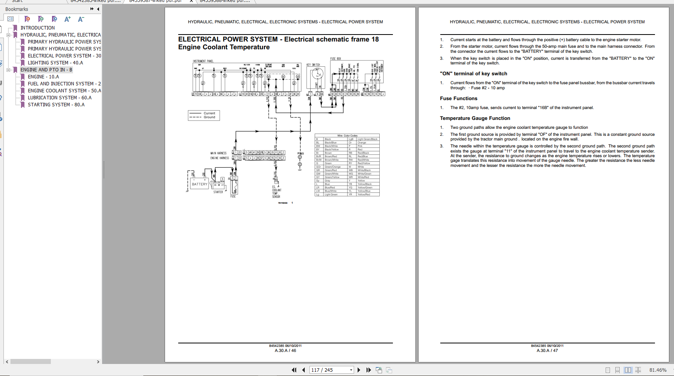Open STARTING SYSTEM - 80.A bookmark
Image resolution: width=674 pixels, height=376 pixels.
tap(56, 105)
